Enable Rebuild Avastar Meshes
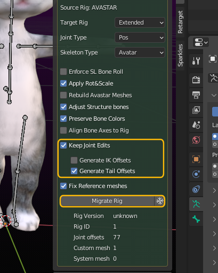Image resolution: width=218 pixels, height=273 pixels. click(63, 95)
